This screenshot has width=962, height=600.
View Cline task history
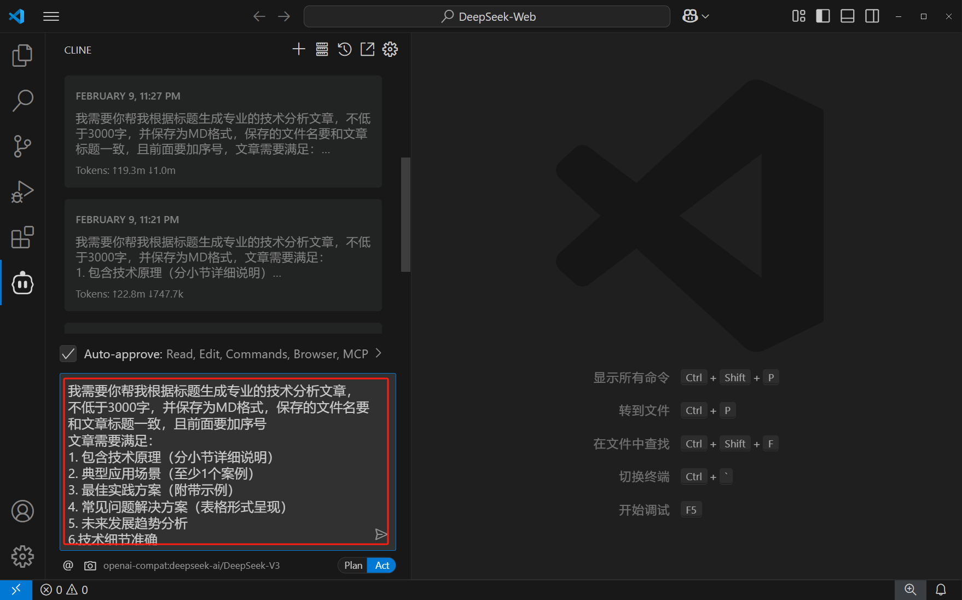tap(344, 49)
